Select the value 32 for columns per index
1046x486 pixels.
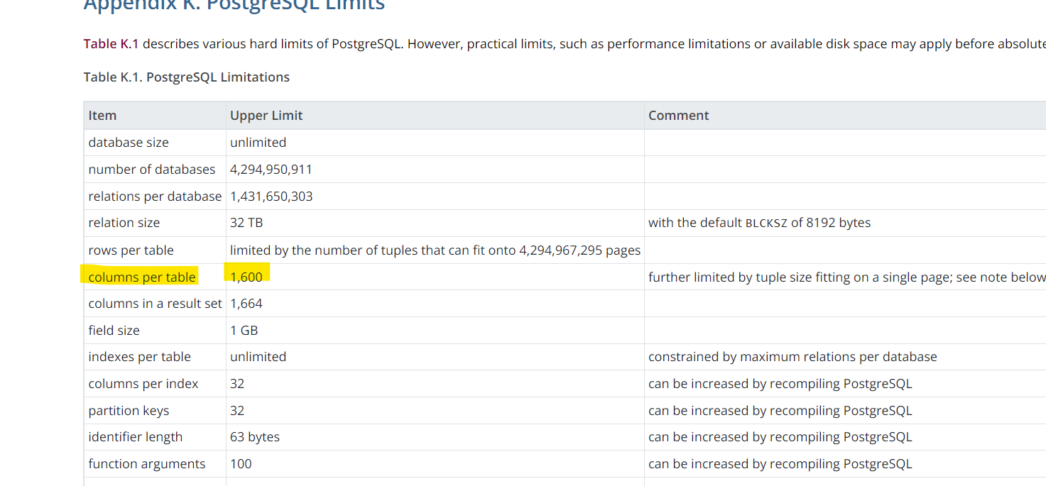237,384
